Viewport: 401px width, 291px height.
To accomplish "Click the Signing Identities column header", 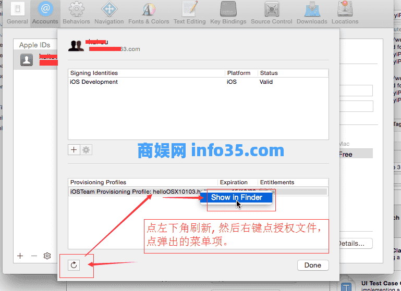I will click(147, 73).
